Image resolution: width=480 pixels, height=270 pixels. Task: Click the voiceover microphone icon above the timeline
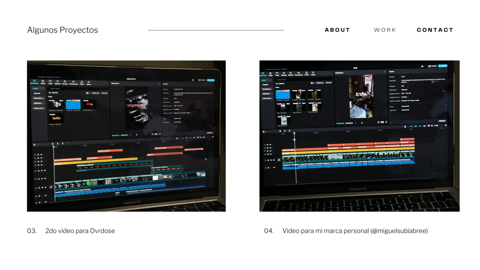[x=177, y=138]
